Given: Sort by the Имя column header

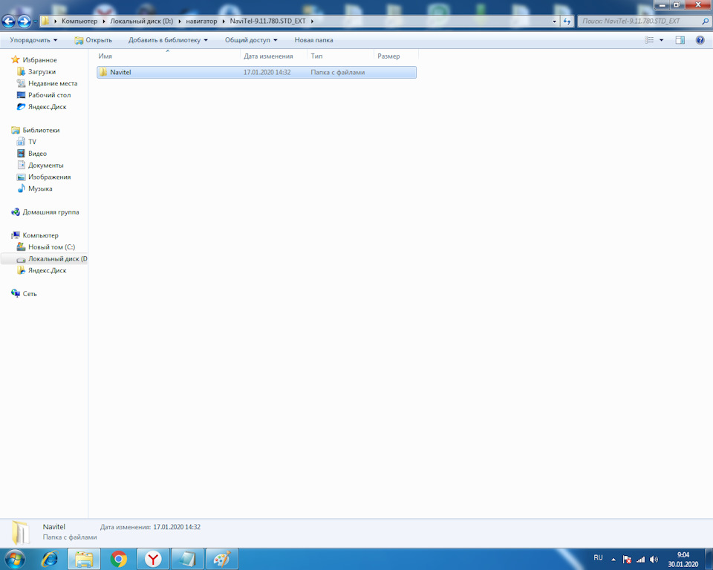Looking at the screenshot, I should pyautogui.click(x=168, y=56).
